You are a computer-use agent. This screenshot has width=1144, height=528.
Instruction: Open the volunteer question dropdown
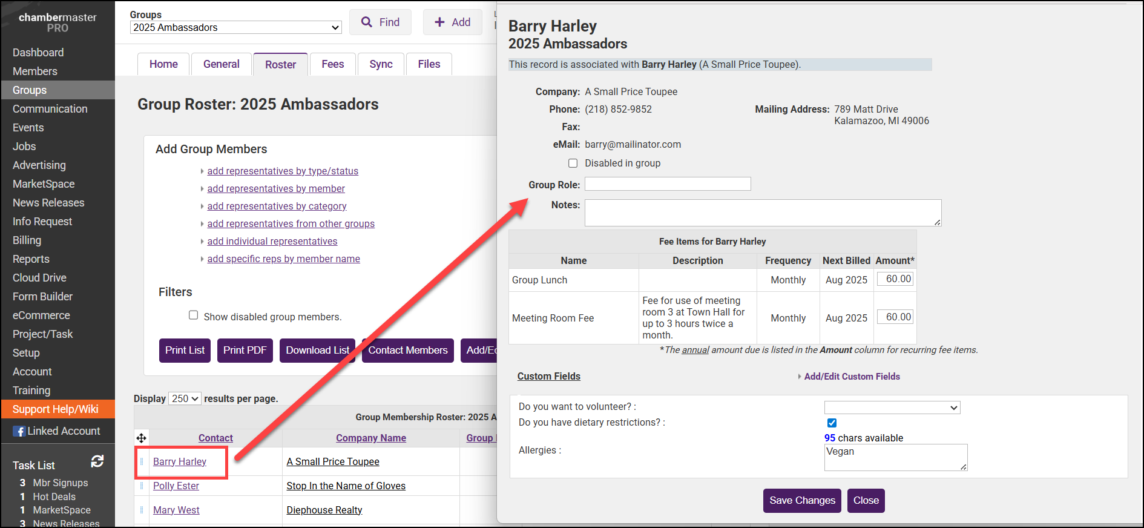click(x=892, y=408)
